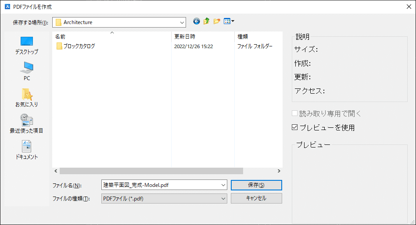Open ドキュメント in the places sidebar
The width and height of the screenshot is (416, 225).
pos(26,150)
